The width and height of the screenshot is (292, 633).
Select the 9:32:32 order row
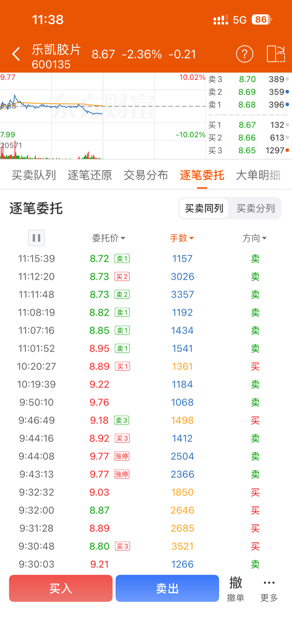point(146,492)
